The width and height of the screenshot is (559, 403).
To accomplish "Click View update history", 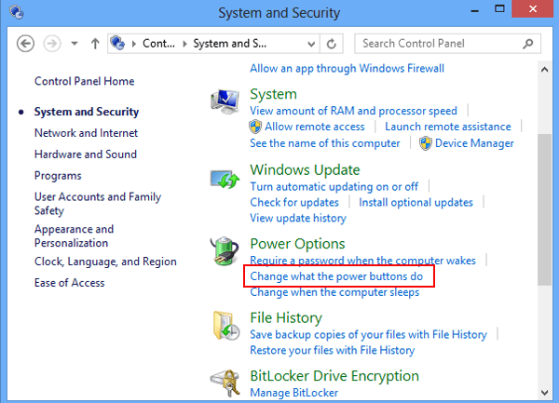I will [298, 218].
